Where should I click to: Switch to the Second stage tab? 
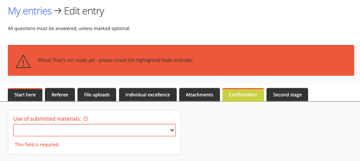(x=287, y=95)
